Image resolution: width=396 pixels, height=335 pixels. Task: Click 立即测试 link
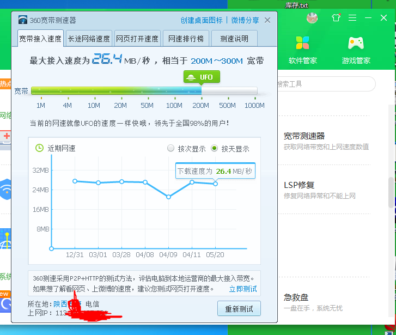pos(243,289)
